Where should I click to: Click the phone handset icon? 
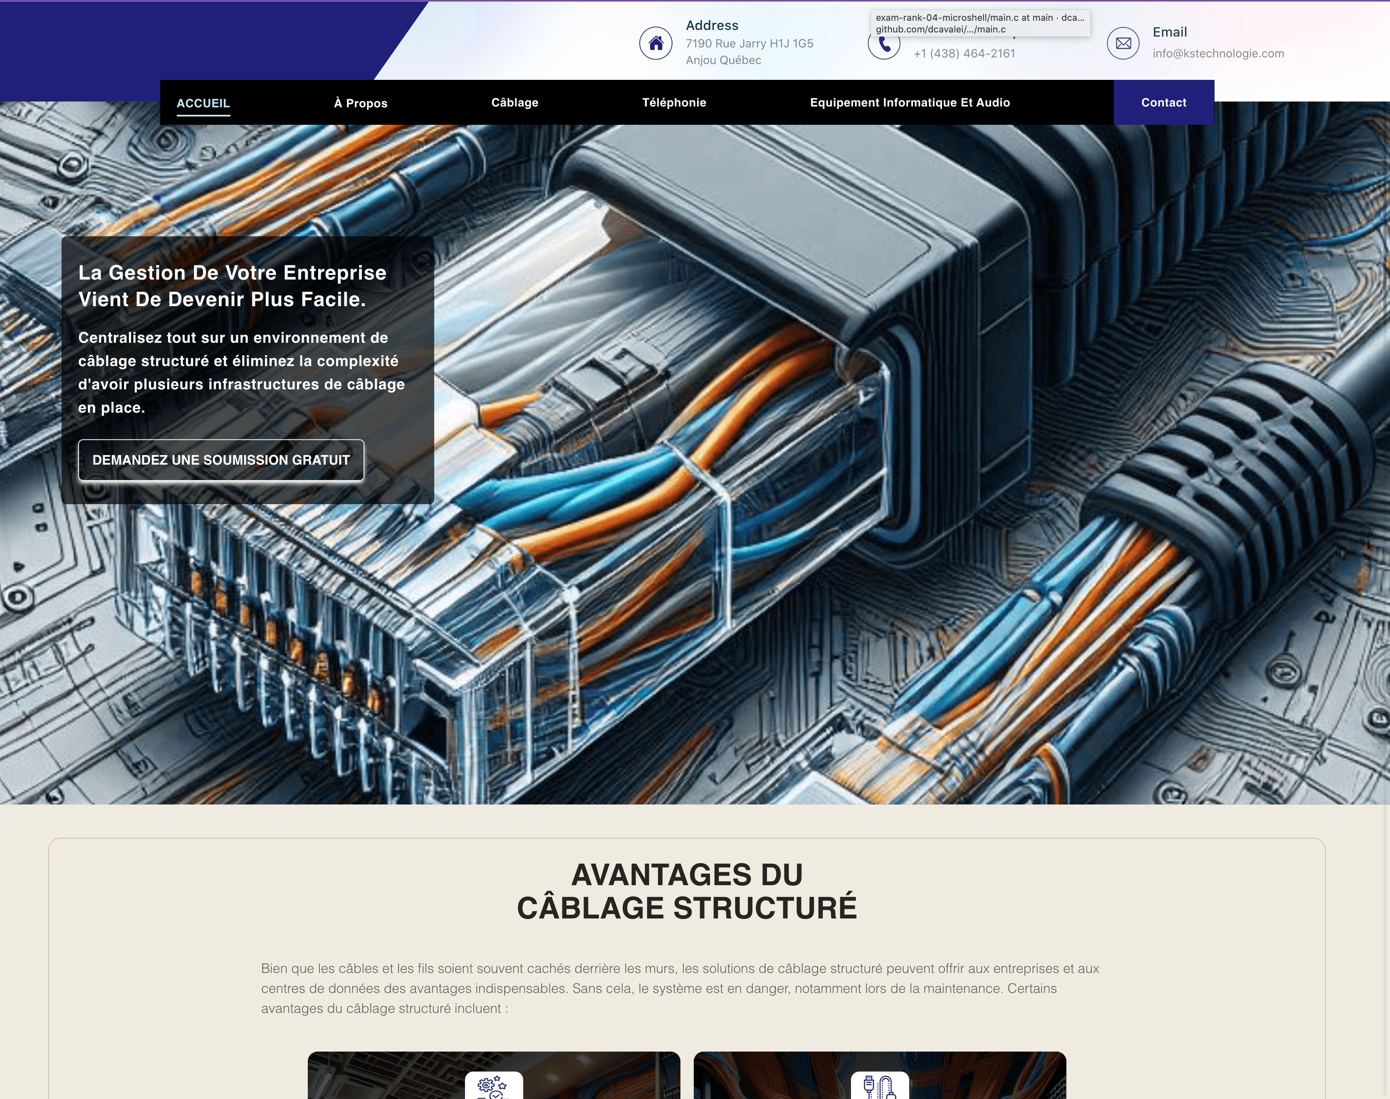coord(884,45)
